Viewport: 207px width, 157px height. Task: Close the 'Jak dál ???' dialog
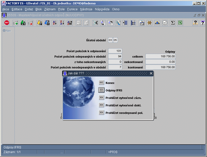[x=151, y=73]
